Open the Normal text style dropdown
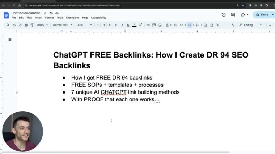275x154 pixels. tap(63, 25)
